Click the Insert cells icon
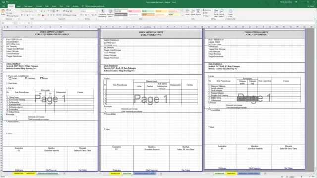Screen dimensions: 317x178 click(x=187, y=11)
